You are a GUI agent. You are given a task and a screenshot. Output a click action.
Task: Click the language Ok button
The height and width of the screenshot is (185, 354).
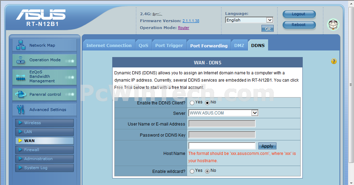click(x=267, y=28)
